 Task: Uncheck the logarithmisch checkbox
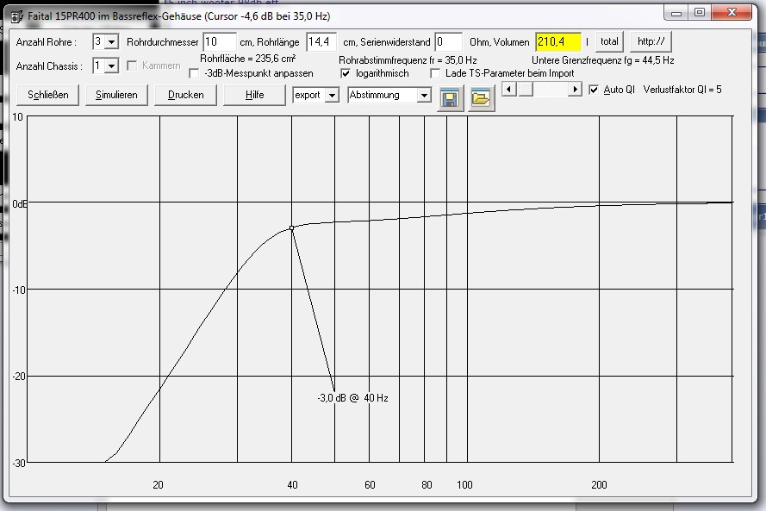[x=346, y=74]
